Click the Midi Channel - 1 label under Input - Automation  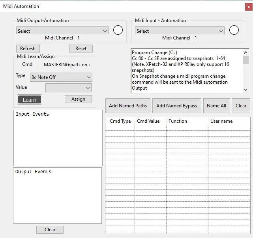tap(180, 38)
